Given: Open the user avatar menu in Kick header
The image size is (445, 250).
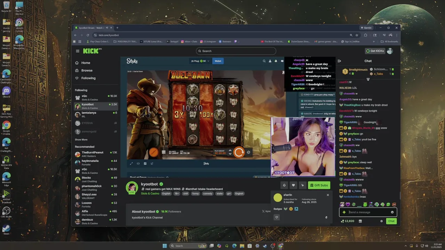Looking at the screenshot, I should (390, 51).
